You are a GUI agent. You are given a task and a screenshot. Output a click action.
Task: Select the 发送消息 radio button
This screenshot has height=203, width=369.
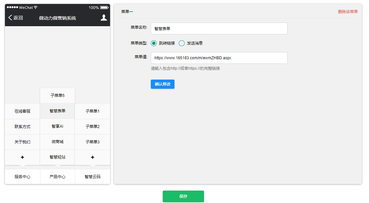point(182,43)
